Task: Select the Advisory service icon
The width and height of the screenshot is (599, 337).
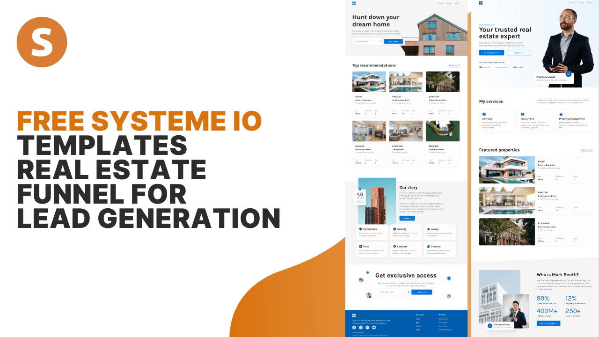Action: pos(484,114)
